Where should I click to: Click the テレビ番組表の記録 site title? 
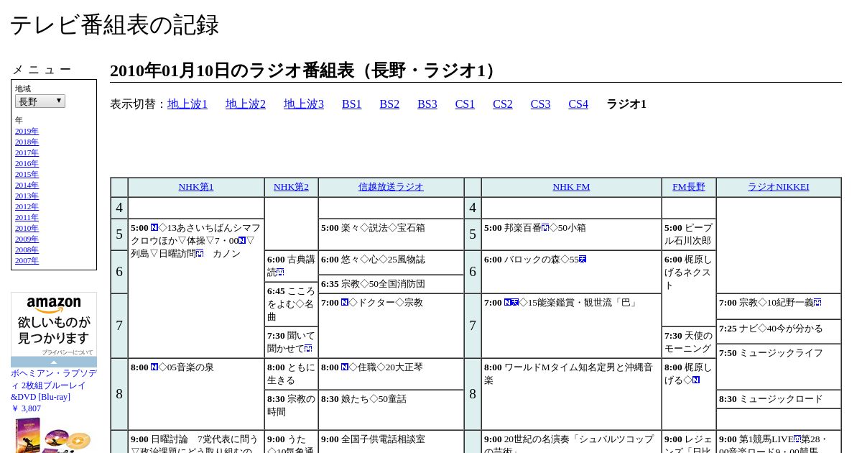pos(114,25)
